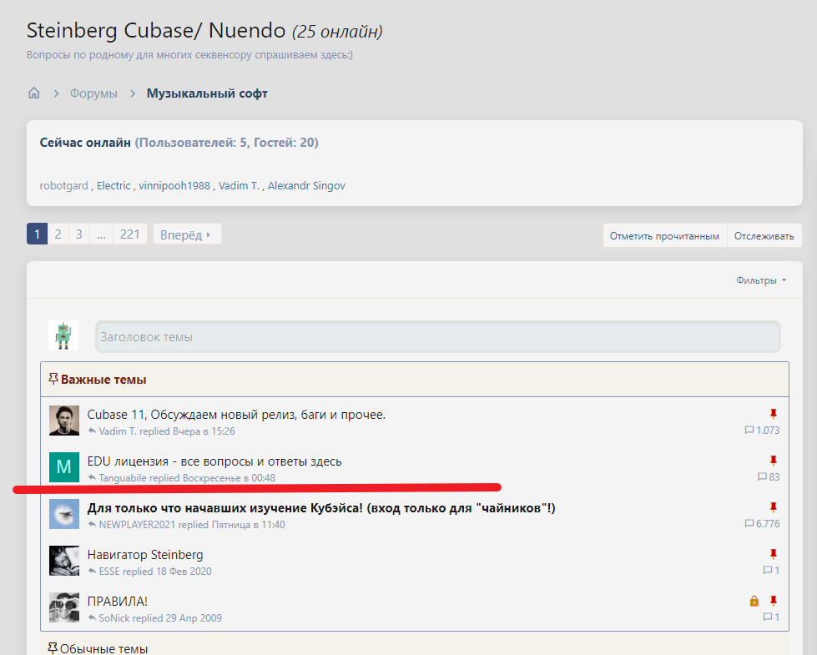Click red pin icon on Cubase 11 thread
The width and height of the screenshot is (817, 655).
[x=774, y=414]
